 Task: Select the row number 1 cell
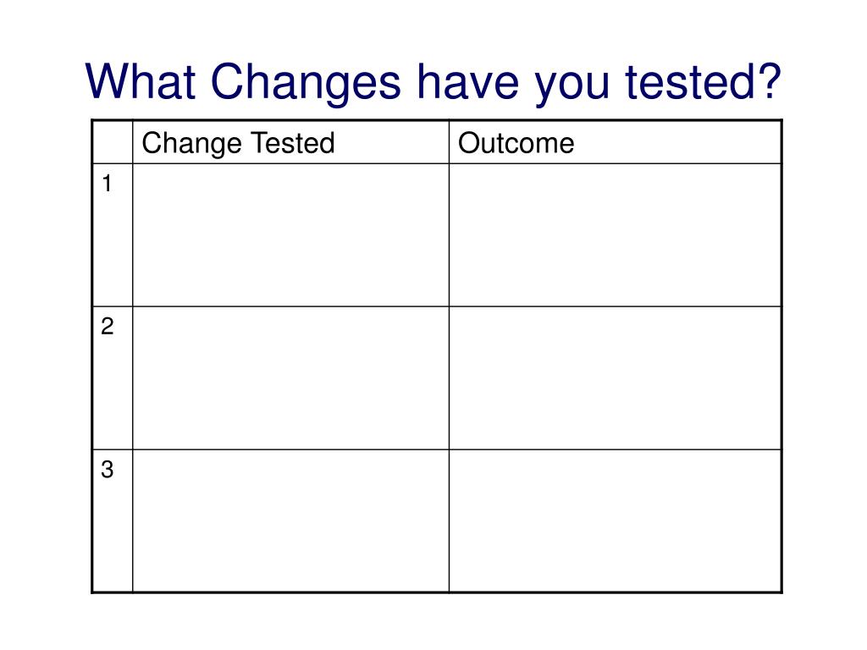[x=113, y=235]
